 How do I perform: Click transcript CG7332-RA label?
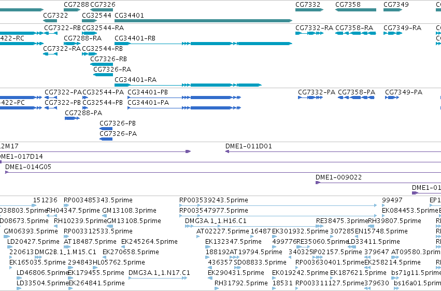pos(314,27)
